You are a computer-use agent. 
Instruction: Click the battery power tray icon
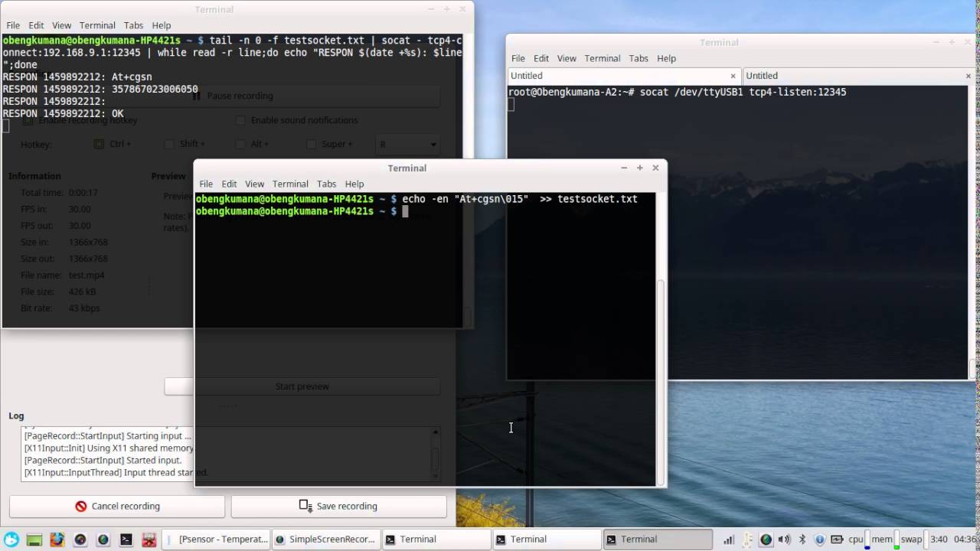tap(837, 540)
